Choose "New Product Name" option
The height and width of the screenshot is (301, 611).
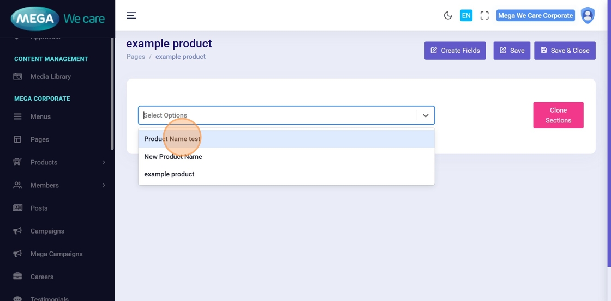pos(173,157)
